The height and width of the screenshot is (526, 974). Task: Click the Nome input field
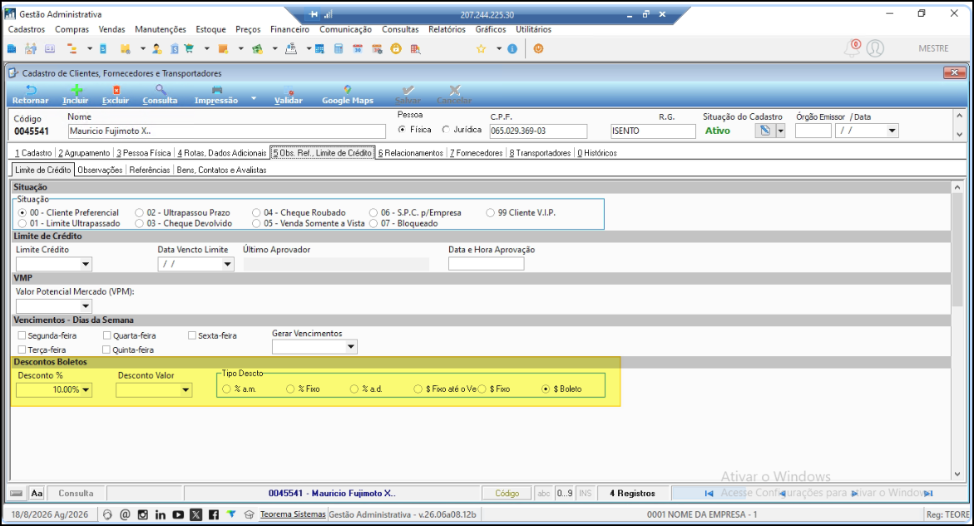(x=227, y=131)
